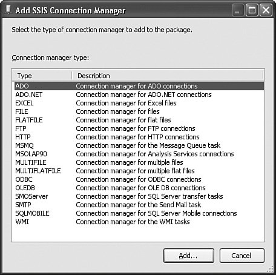Select FLATFILE connection manager type
Image resolution: width=276 pixels, height=275 pixels.
(139, 120)
